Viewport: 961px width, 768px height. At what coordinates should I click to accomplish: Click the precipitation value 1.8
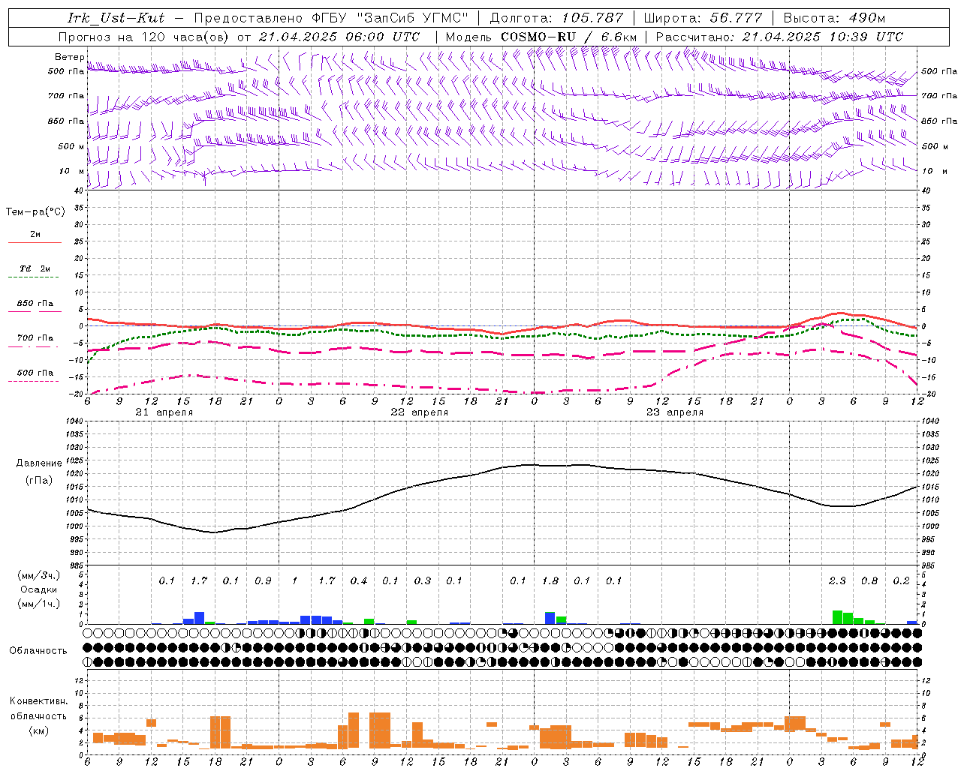pyautogui.click(x=550, y=580)
